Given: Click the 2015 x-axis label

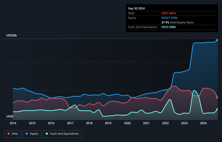Looking at the screenshot, I should tap(32, 123).
